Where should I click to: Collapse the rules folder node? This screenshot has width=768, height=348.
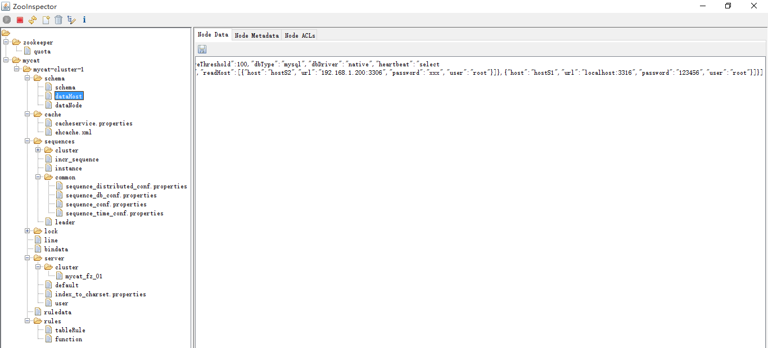click(x=28, y=321)
